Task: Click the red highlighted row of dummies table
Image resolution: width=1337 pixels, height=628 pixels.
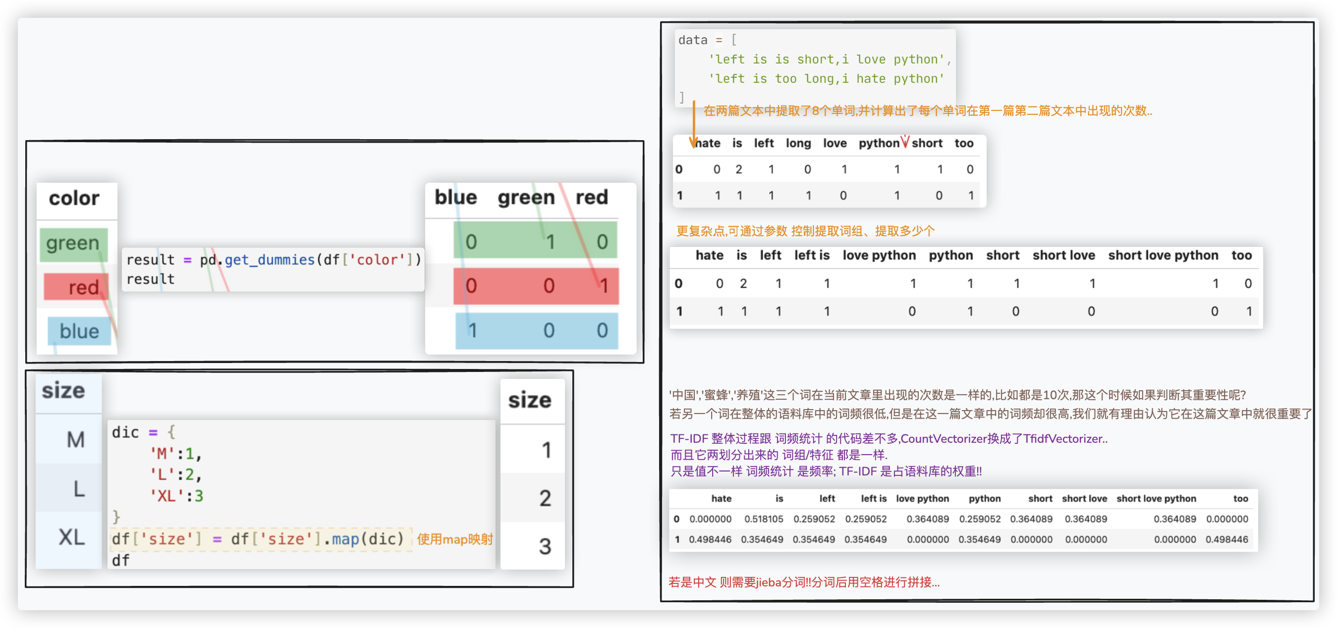Action: (536, 286)
